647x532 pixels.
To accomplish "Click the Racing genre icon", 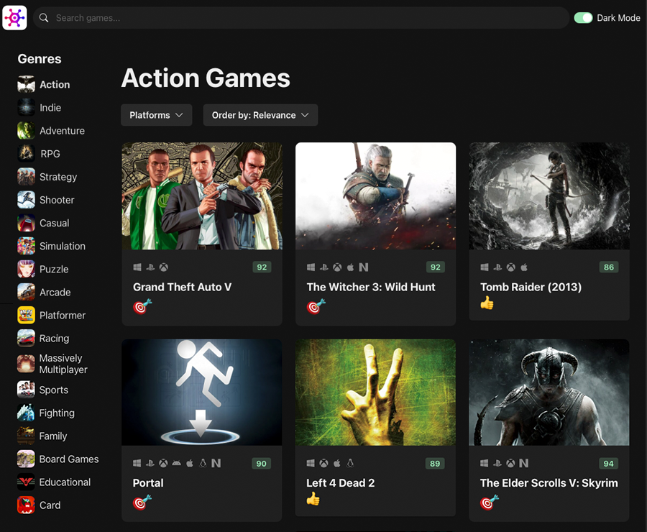I will click(26, 338).
